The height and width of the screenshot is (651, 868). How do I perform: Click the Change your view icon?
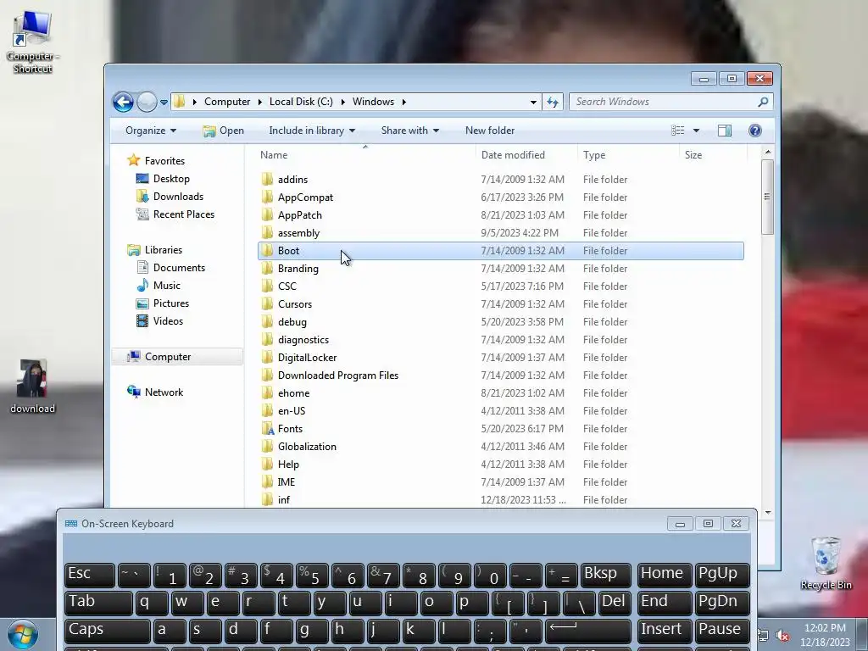click(677, 131)
